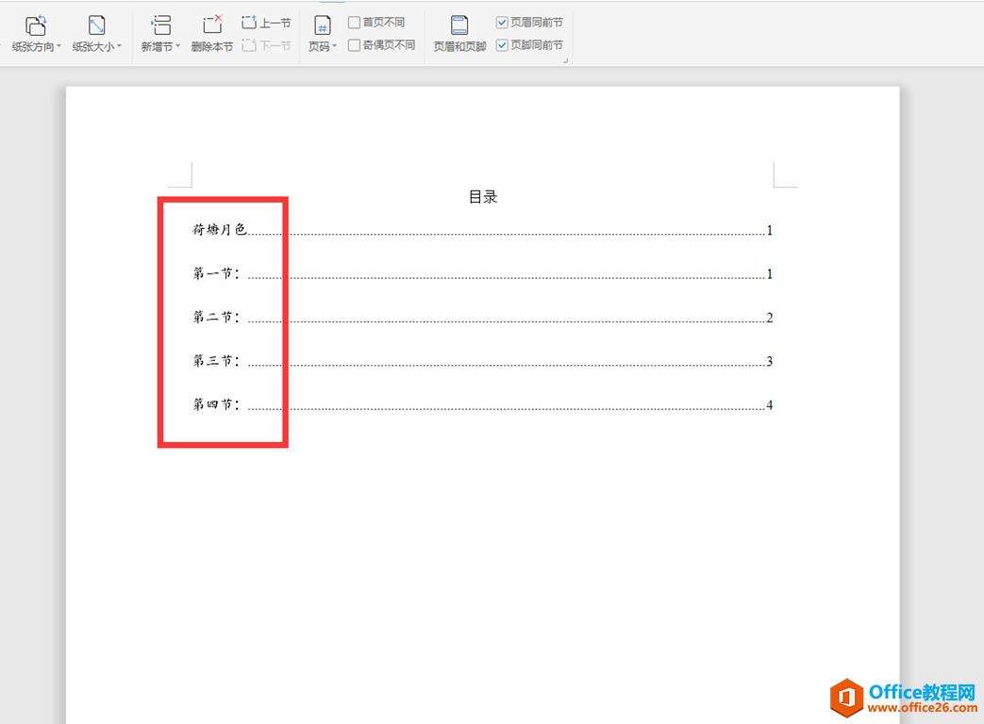The image size is (984, 724).
Task: Open the 页眉和页脚 header and footer tool
Action: pos(459,34)
